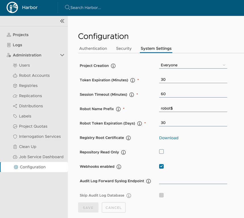Enable the Repository Read Only checkbox

point(161,152)
